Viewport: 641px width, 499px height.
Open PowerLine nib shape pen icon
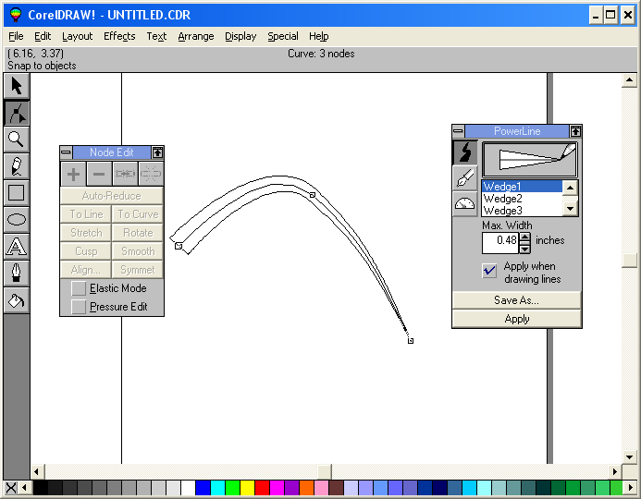tap(465, 177)
